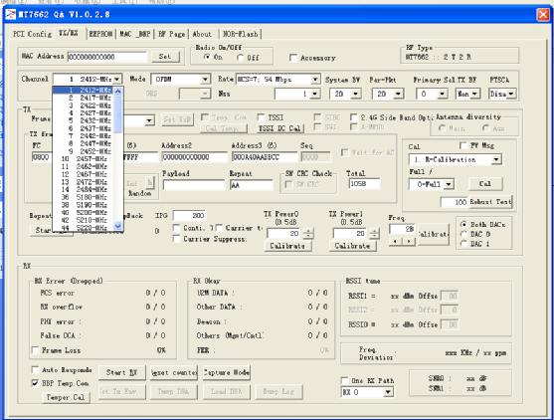The image size is (554, 420).
Task: Open the MAC_BBP tab
Action: (x=135, y=34)
